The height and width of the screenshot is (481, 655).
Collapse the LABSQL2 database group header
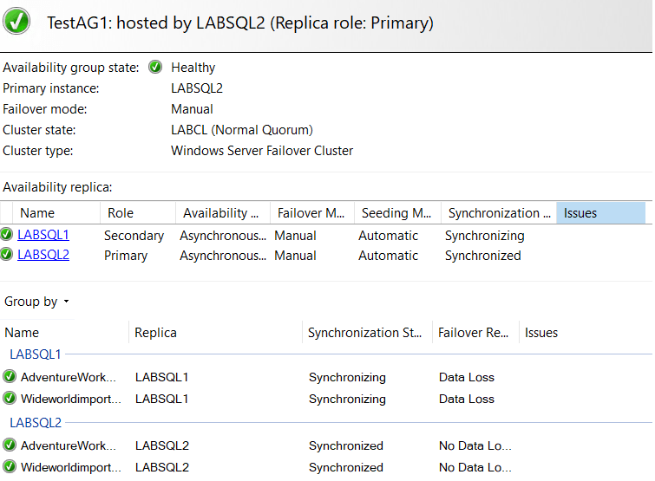(x=36, y=423)
